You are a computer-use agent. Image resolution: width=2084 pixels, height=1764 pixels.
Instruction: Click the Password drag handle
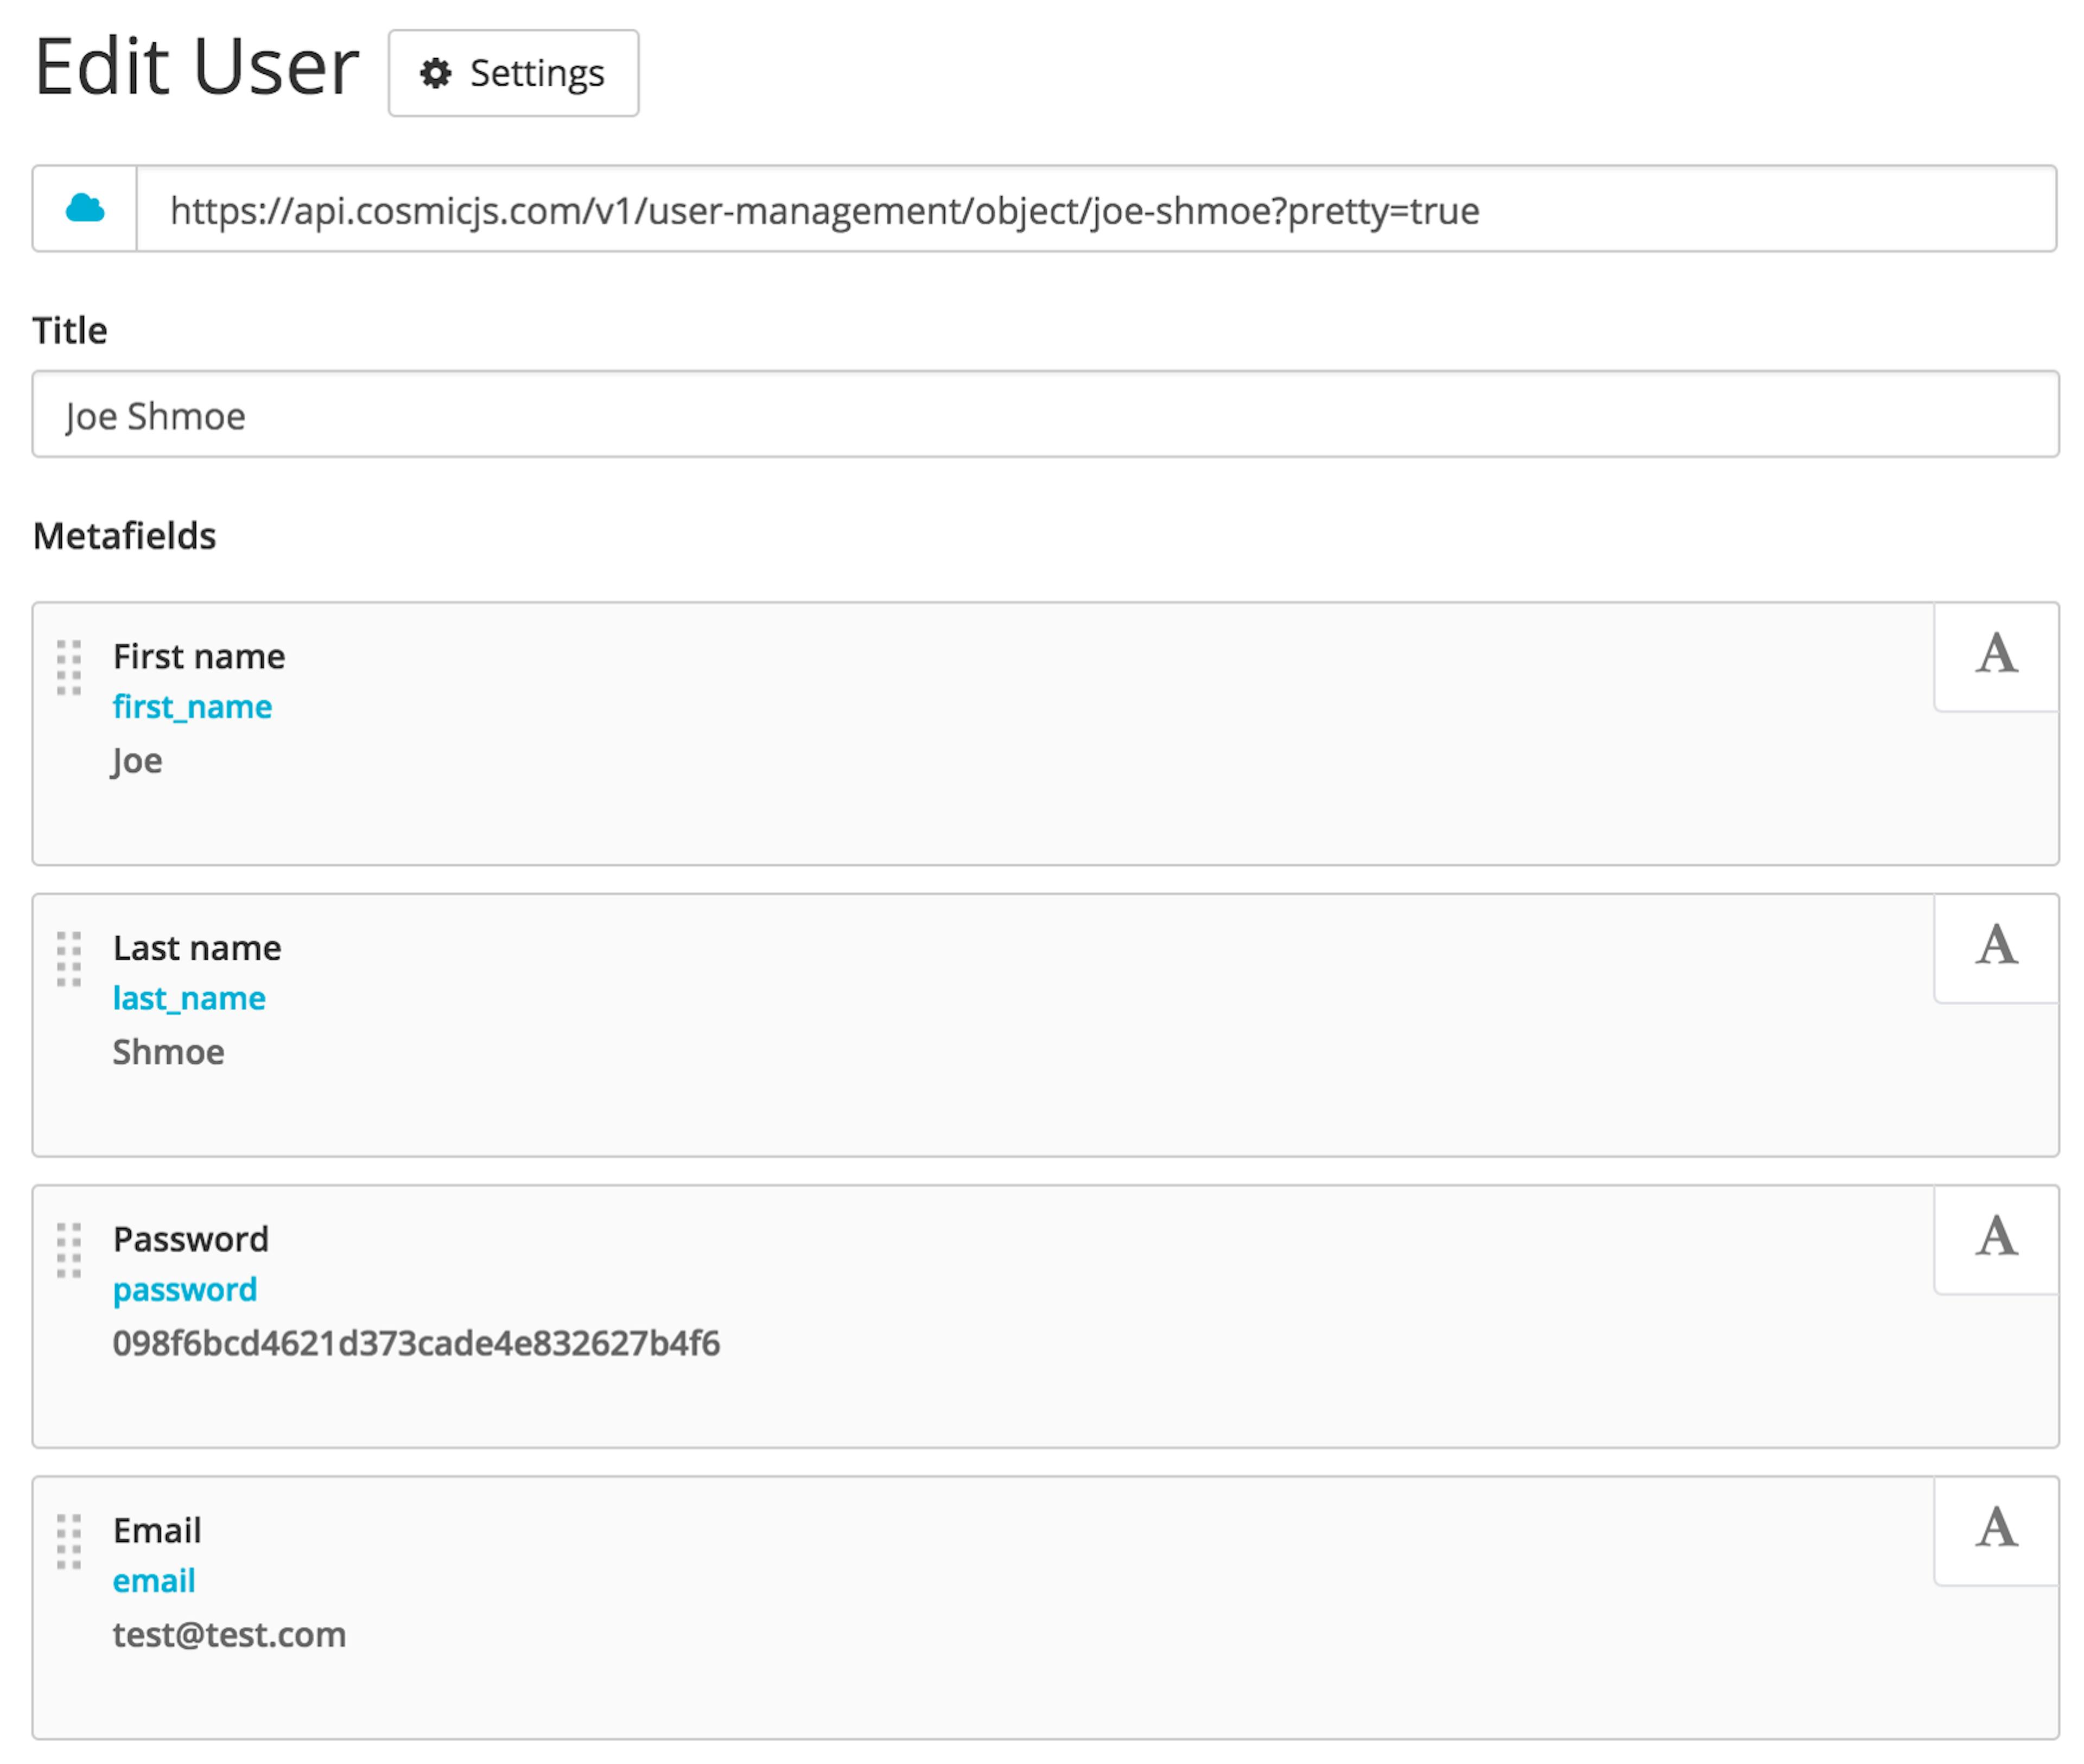69,1249
